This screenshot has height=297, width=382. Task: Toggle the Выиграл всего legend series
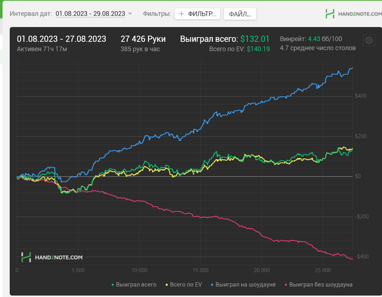[x=134, y=284]
